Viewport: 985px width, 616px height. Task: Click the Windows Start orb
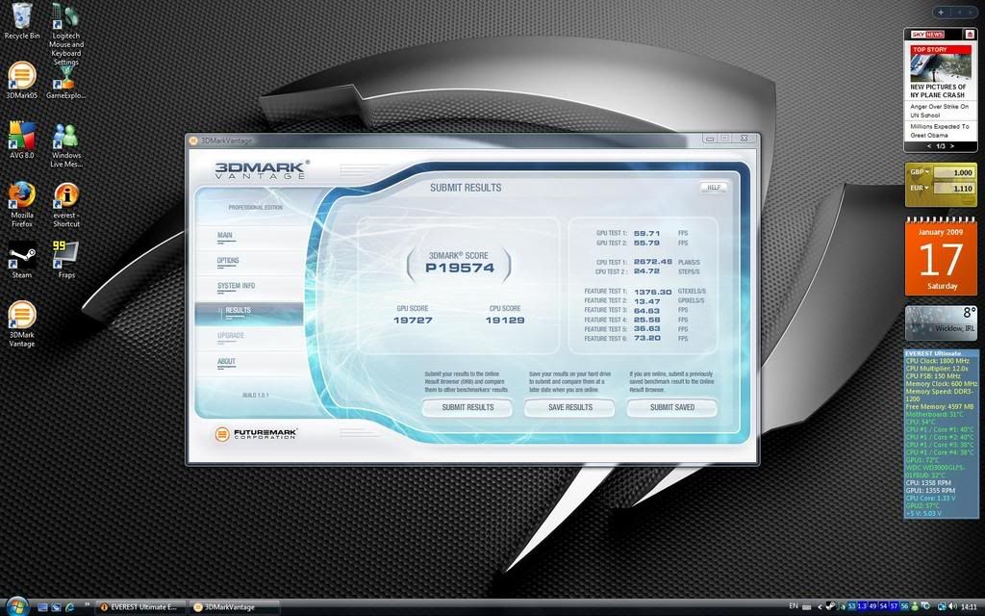(16, 606)
